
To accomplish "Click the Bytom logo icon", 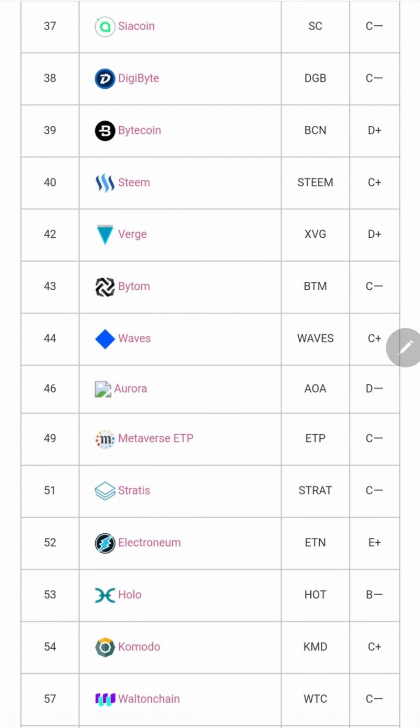I will (x=104, y=287).
